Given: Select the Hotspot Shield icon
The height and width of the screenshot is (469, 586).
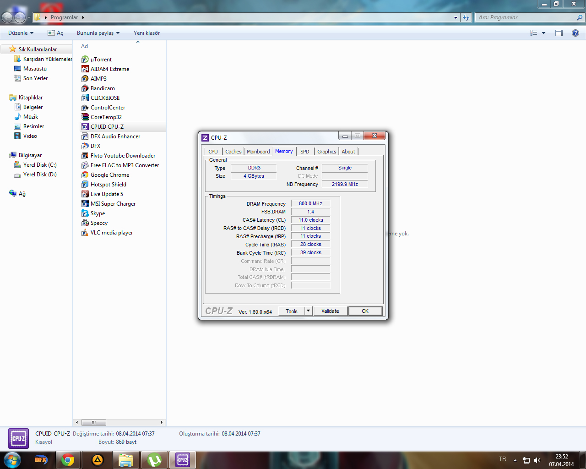Looking at the screenshot, I should tap(85, 185).
